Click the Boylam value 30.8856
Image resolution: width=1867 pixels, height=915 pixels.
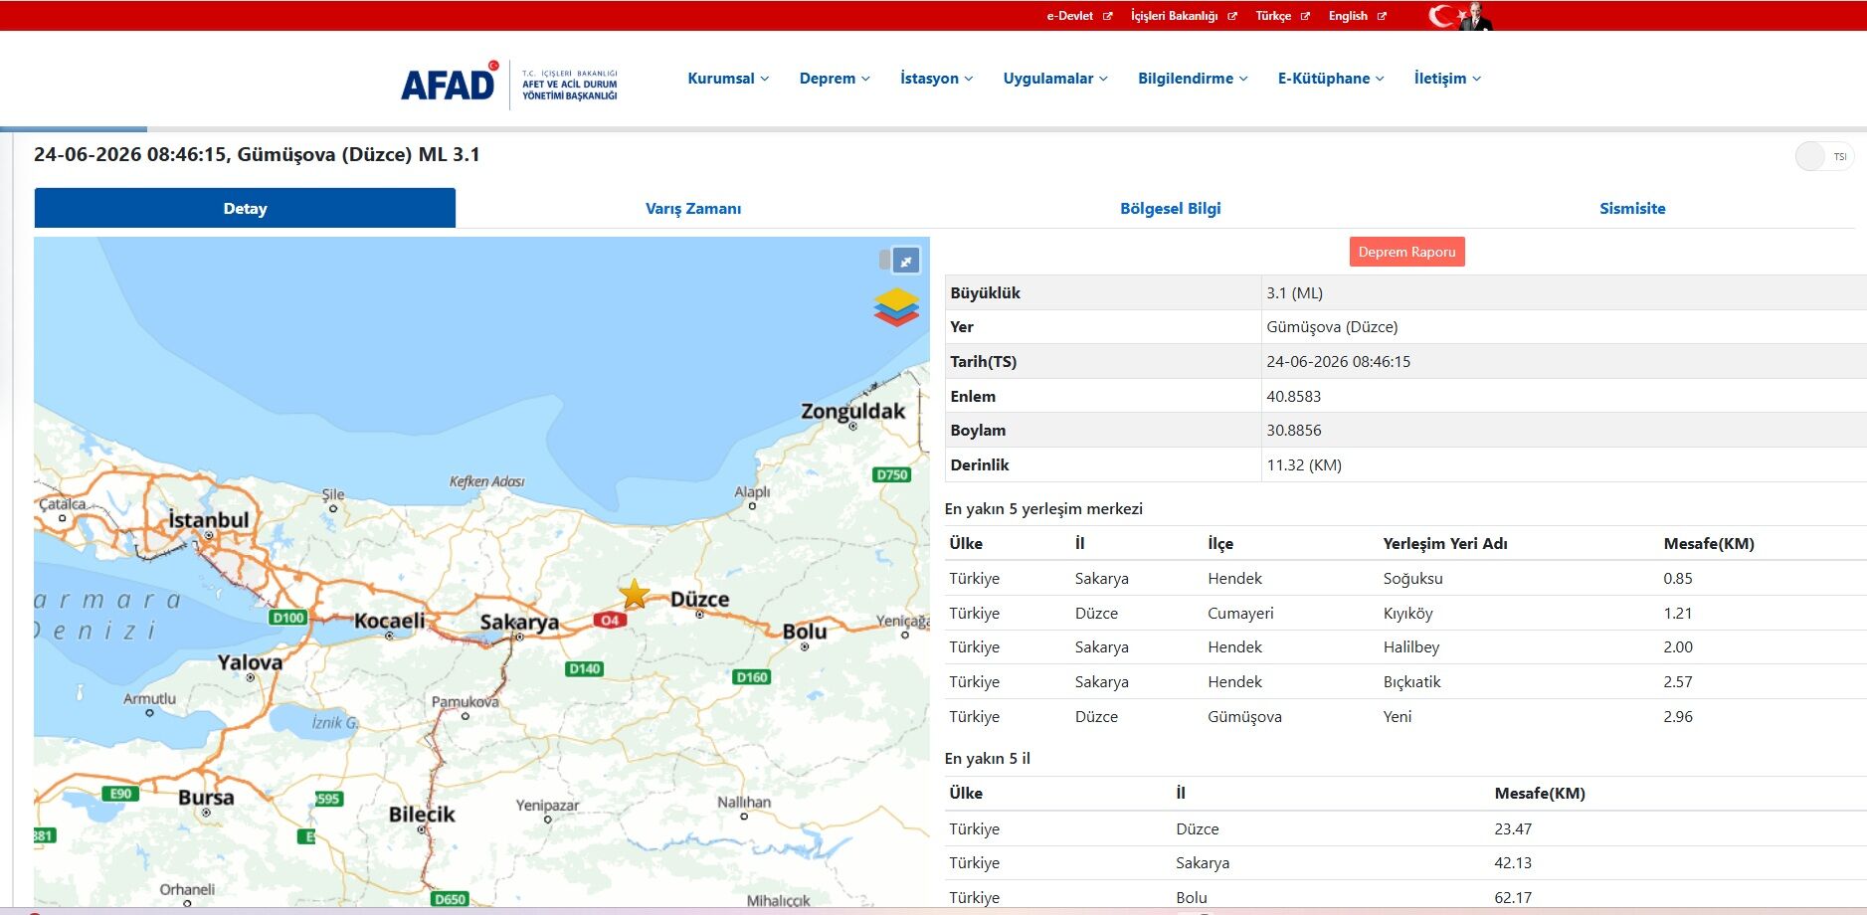click(1293, 431)
